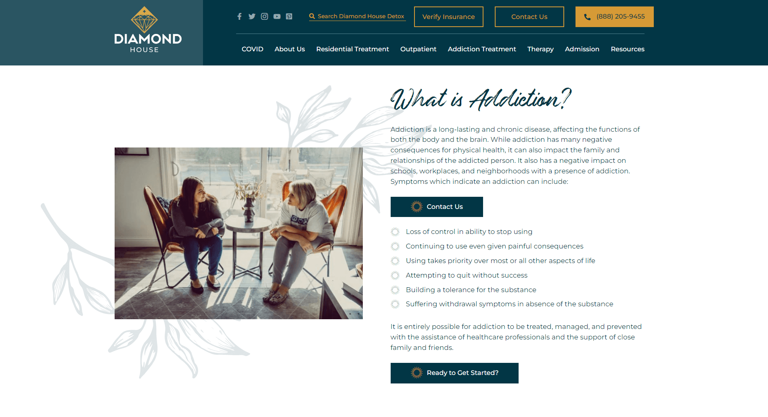This screenshot has width=768, height=417.
Task: Expand the Therapy menu
Action: point(540,49)
